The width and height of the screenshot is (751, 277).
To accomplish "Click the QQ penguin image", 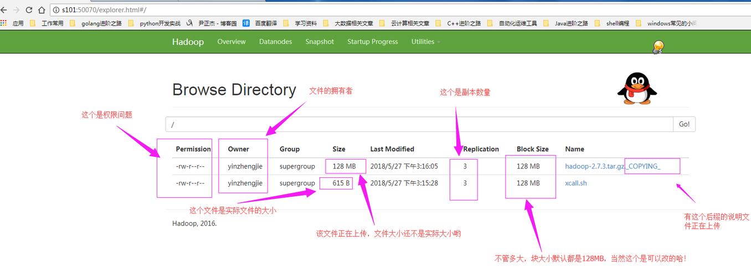I will click(637, 89).
